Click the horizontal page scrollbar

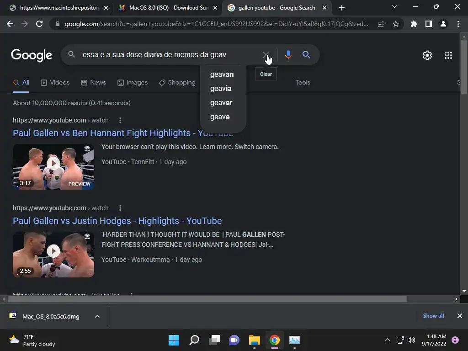tap(207, 299)
